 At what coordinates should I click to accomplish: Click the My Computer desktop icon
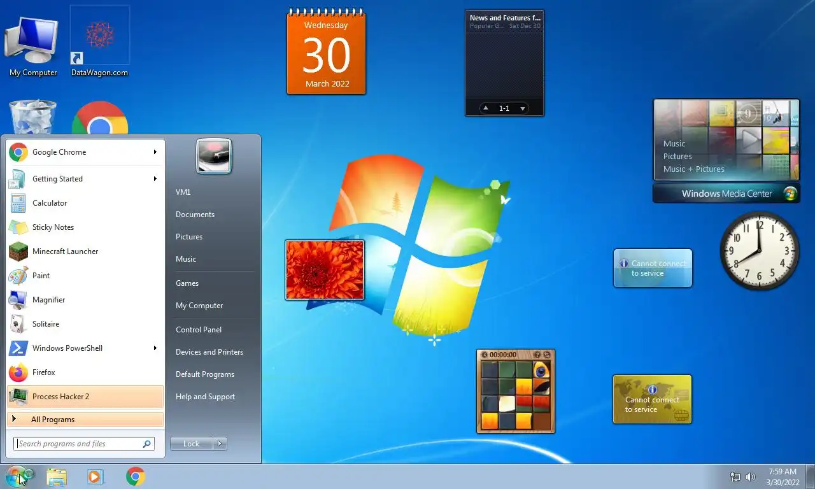(32, 46)
